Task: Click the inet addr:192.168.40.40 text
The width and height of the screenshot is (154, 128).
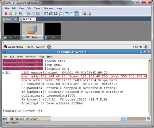Action: (x=43, y=76)
